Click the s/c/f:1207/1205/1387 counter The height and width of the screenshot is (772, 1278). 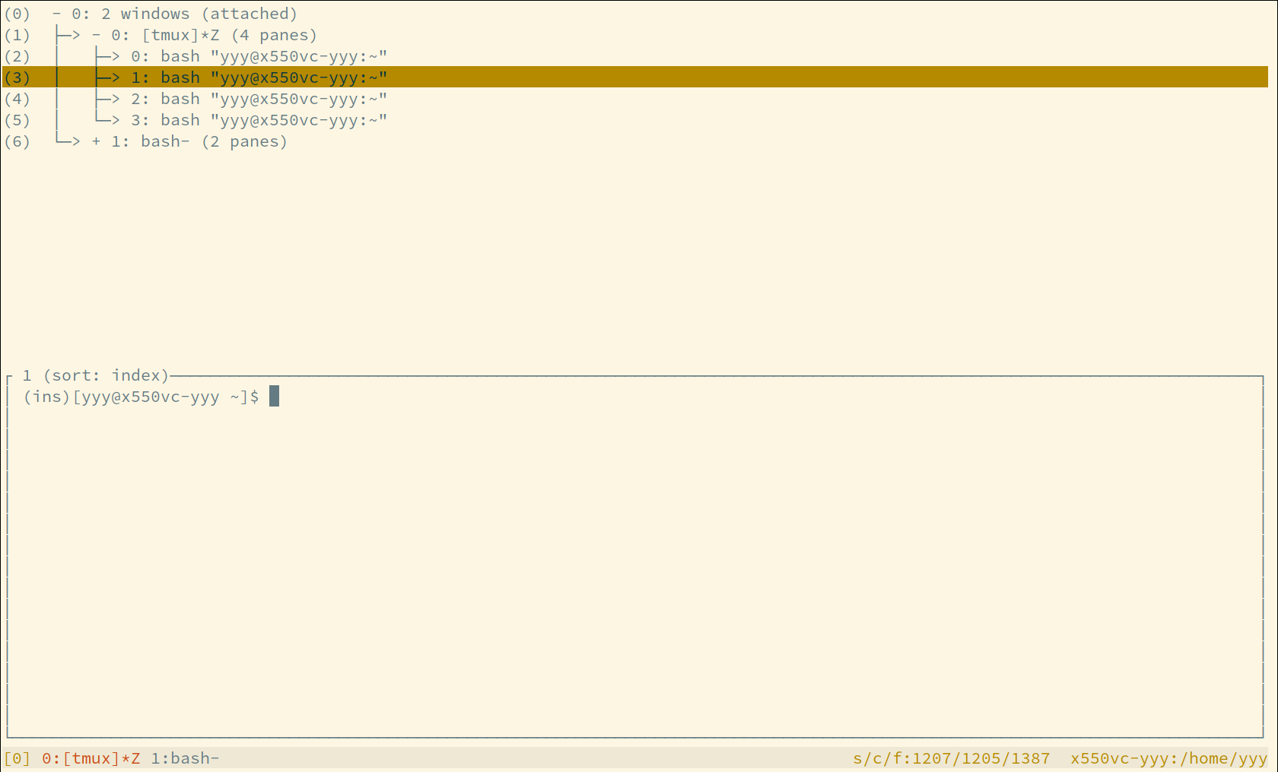[952, 758]
